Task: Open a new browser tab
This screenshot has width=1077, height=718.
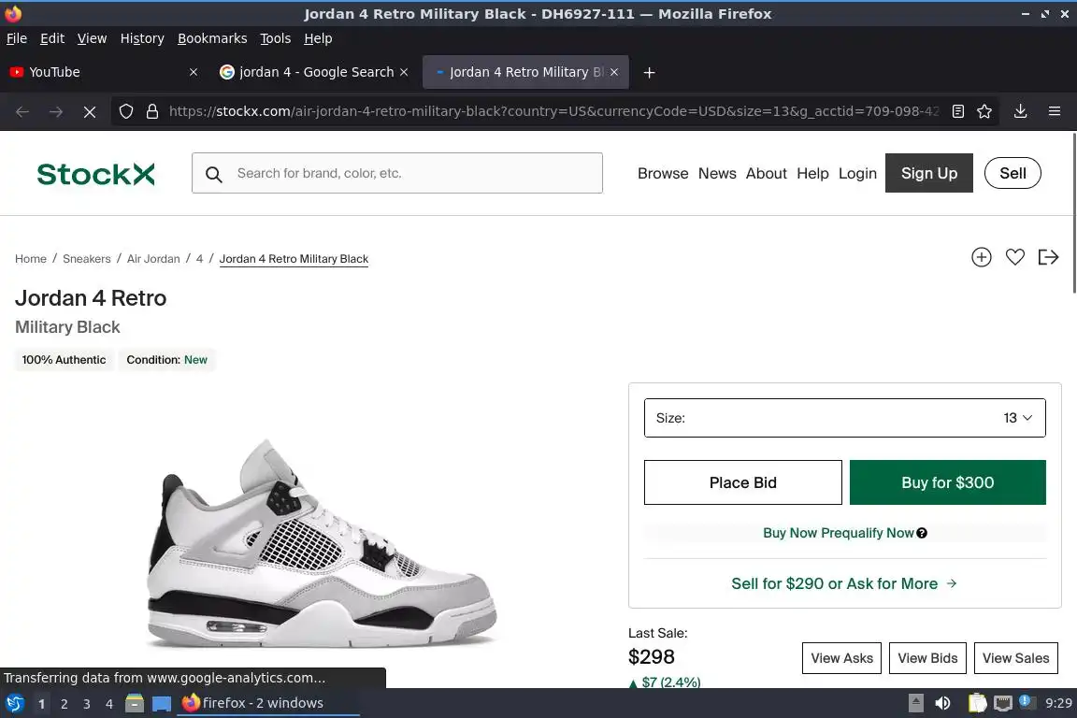Action: point(649,72)
